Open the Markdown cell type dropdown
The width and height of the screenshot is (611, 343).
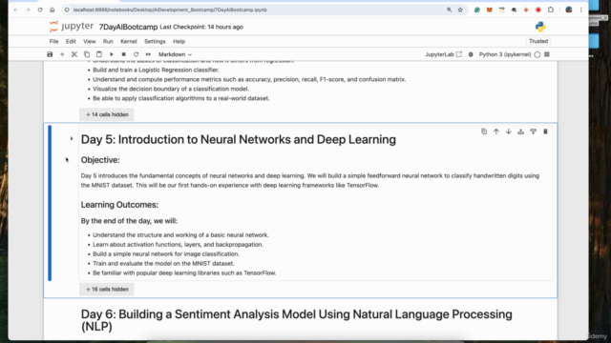pos(175,54)
